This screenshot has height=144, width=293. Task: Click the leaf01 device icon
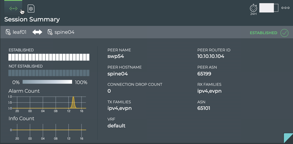[x=8, y=32]
